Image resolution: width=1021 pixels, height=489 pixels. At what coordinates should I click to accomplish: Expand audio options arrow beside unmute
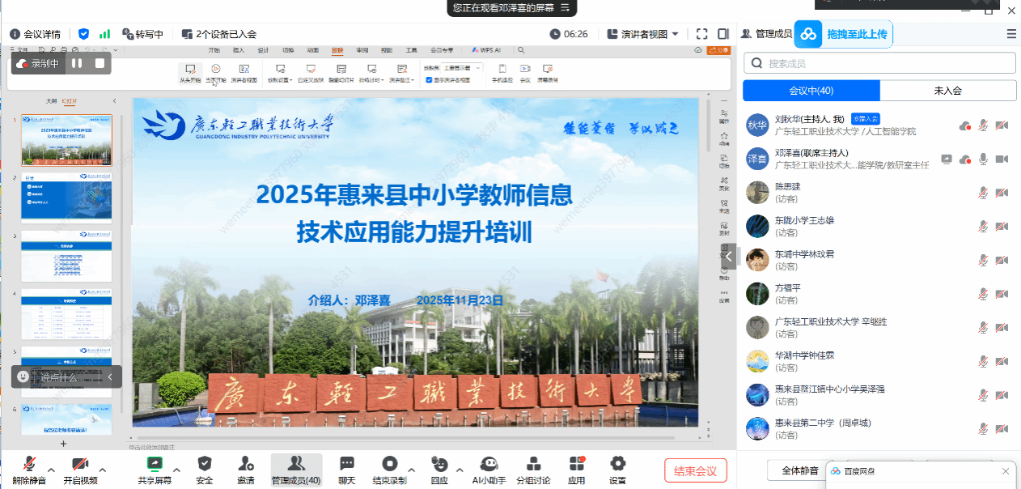pyautogui.click(x=51, y=470)
